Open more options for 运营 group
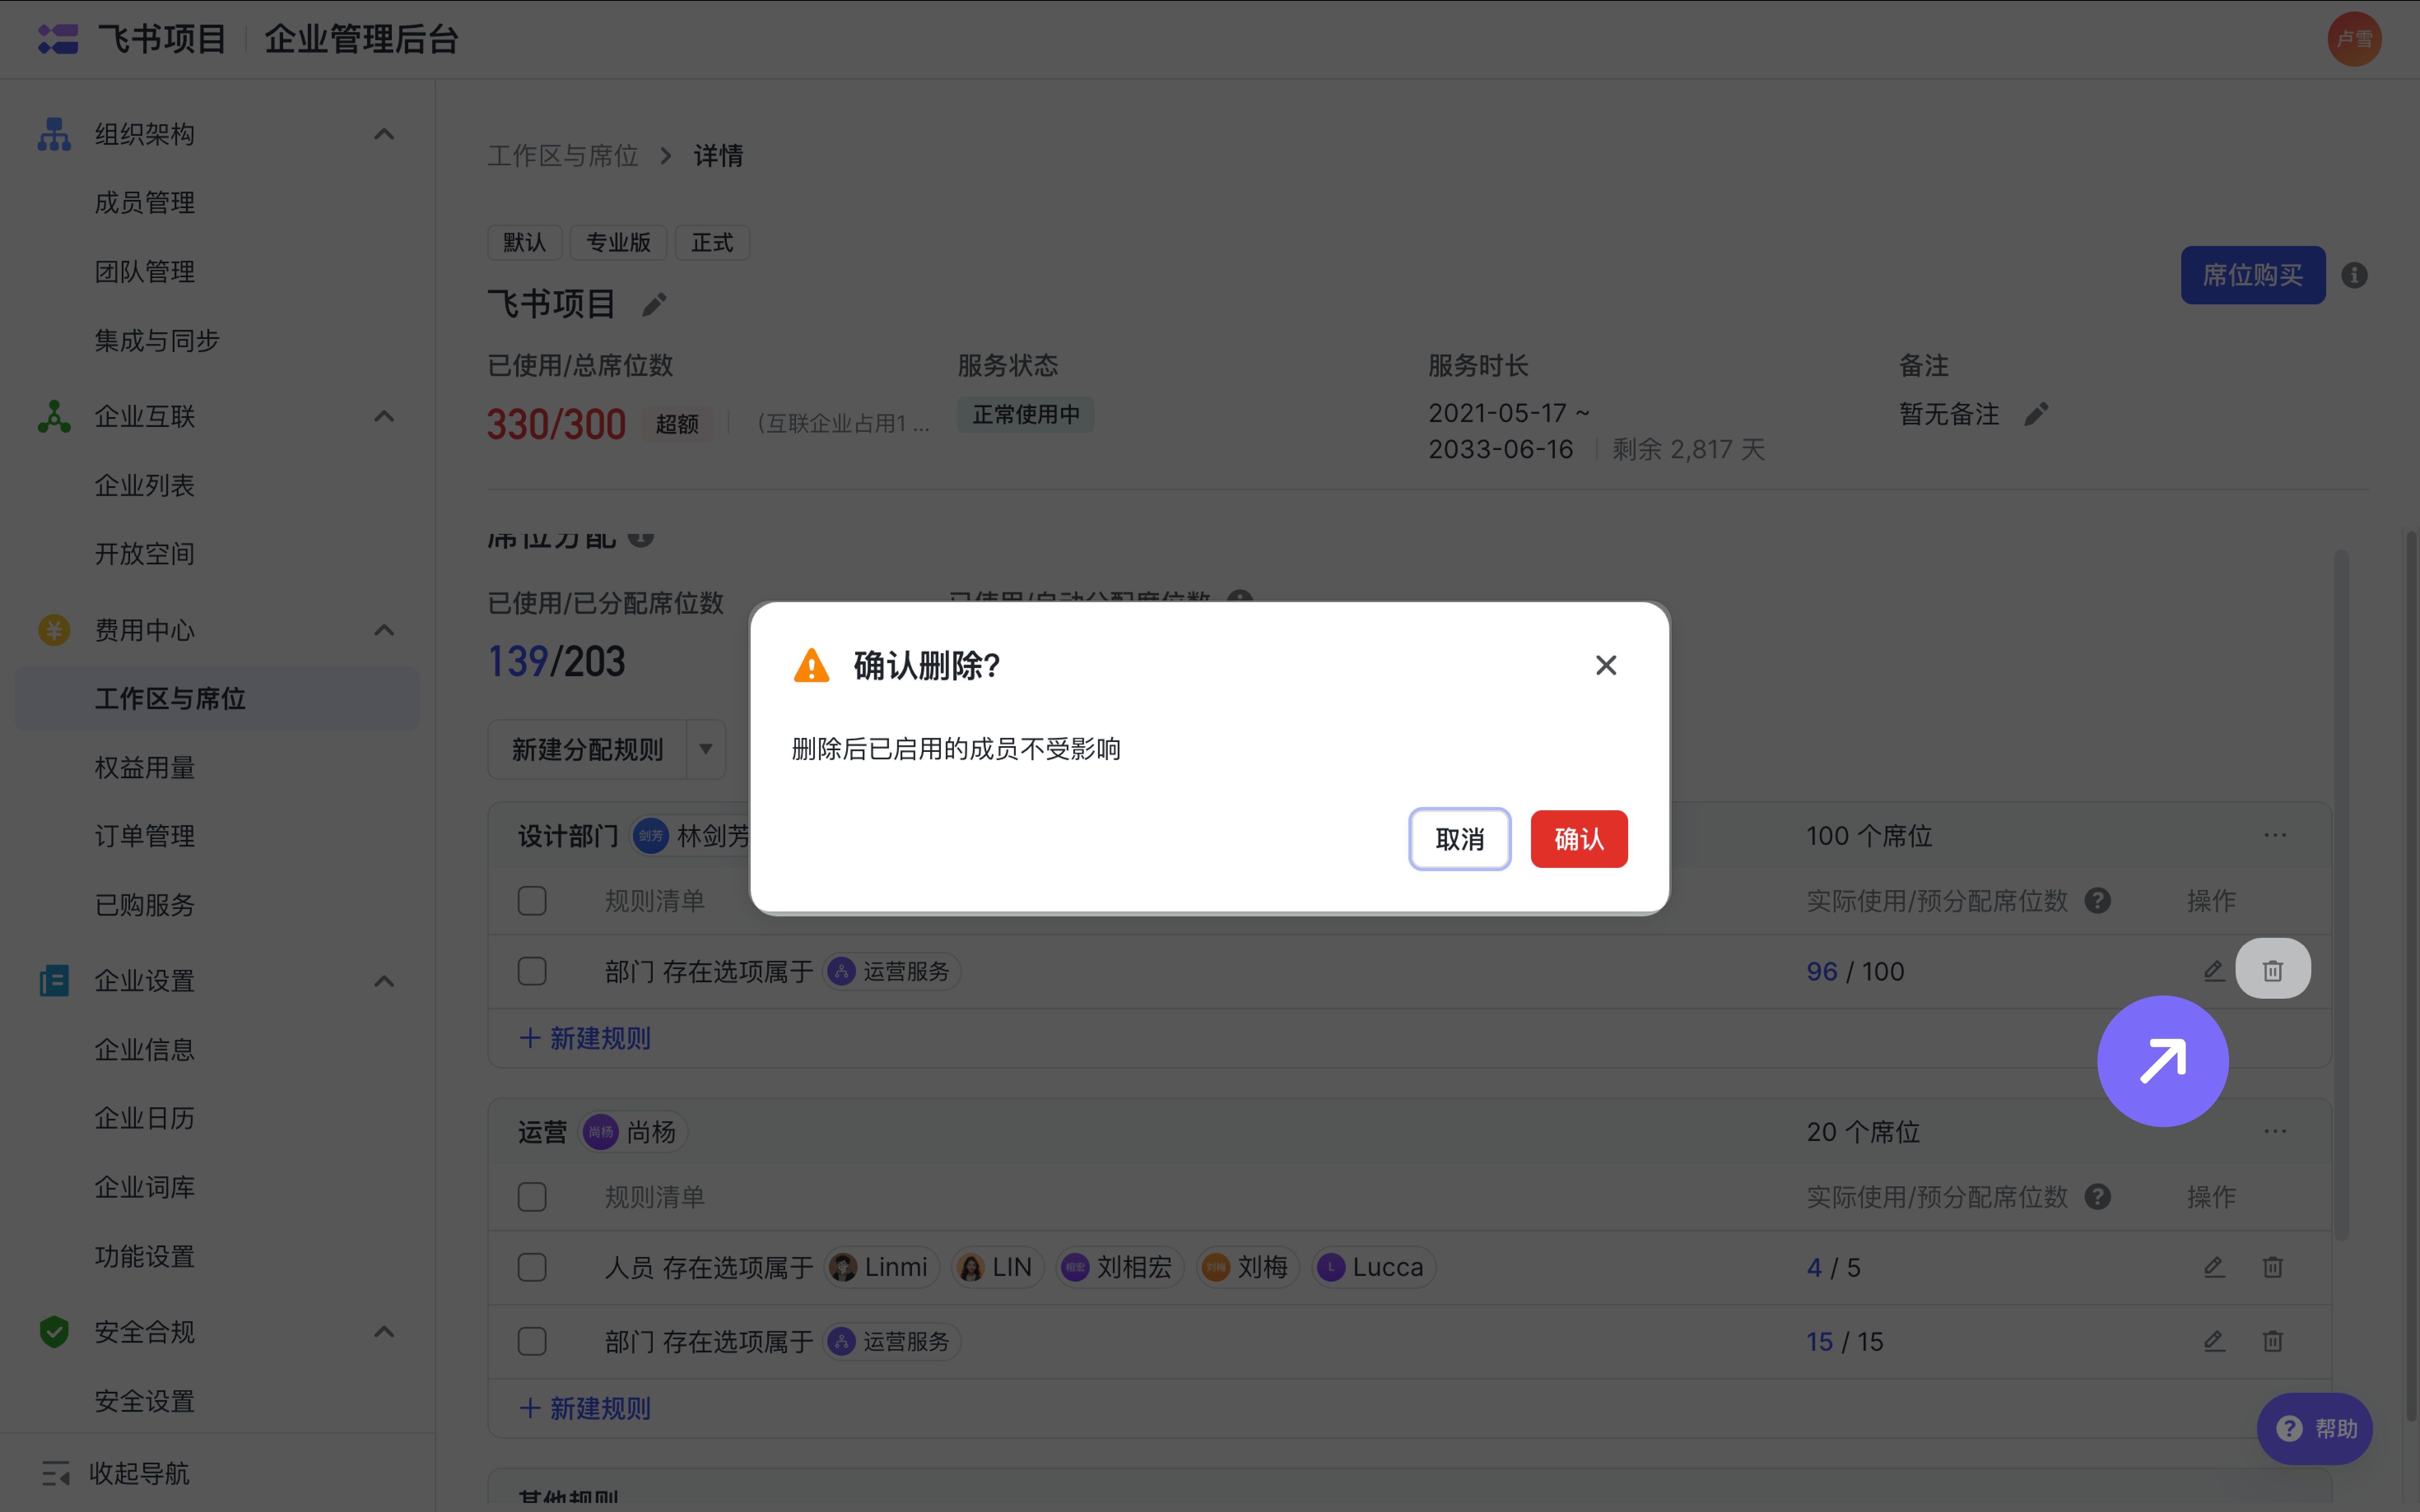The width and height of the screenshot is (2420, 1512). [2275, 1131]
